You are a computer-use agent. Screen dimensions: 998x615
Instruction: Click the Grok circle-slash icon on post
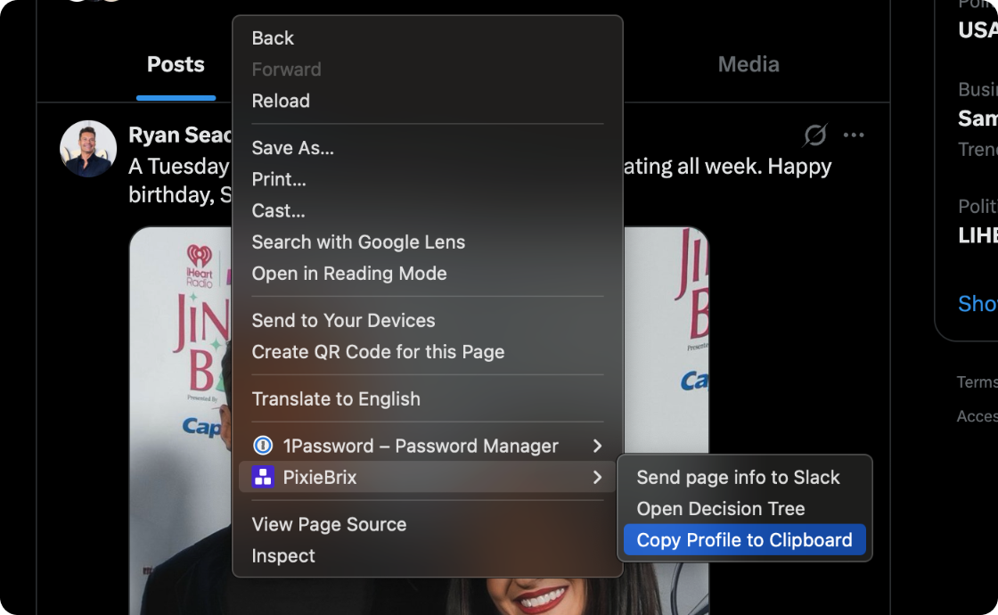click(x=814, y=135)
